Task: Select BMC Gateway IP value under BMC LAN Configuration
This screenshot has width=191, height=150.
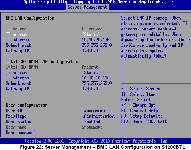Action: pyautogui.click(x=90, y=51)
